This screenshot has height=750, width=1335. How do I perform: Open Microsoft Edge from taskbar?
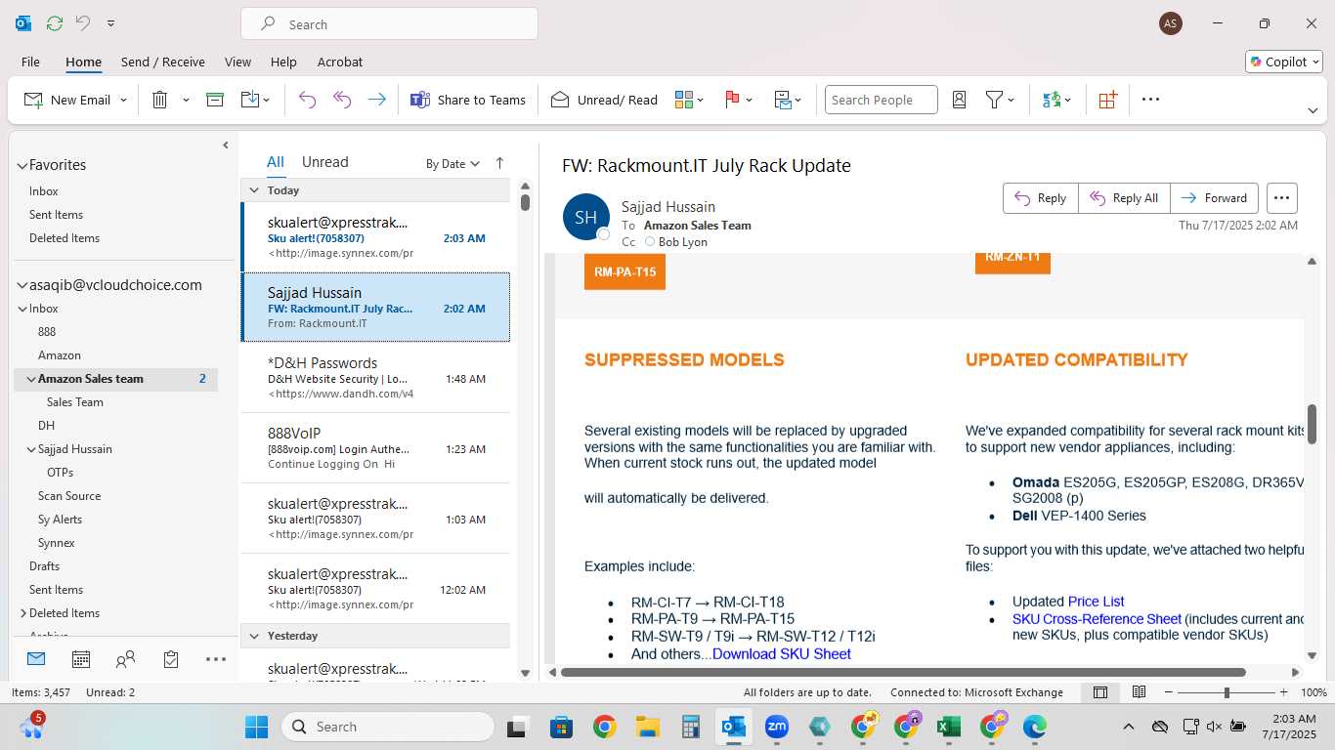click(1034, 727)
